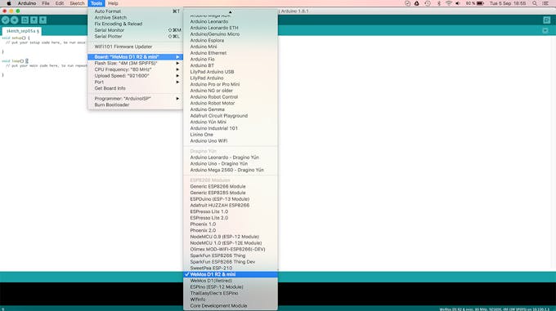Expand the CPU Frequency submenu
The height and width of the screenshot is (311, 556).
tap(135, 69)
